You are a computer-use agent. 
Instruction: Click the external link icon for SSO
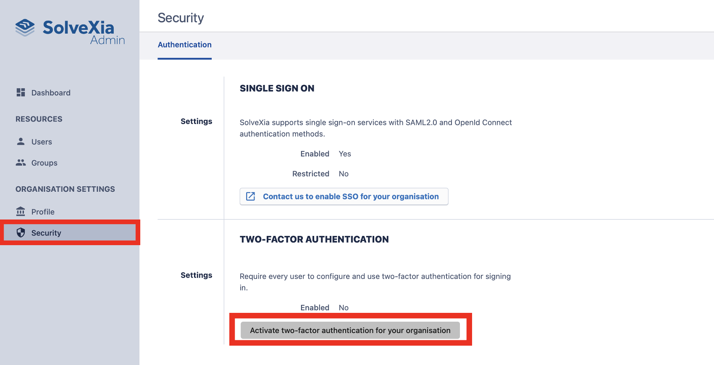(x=251, y=196)
